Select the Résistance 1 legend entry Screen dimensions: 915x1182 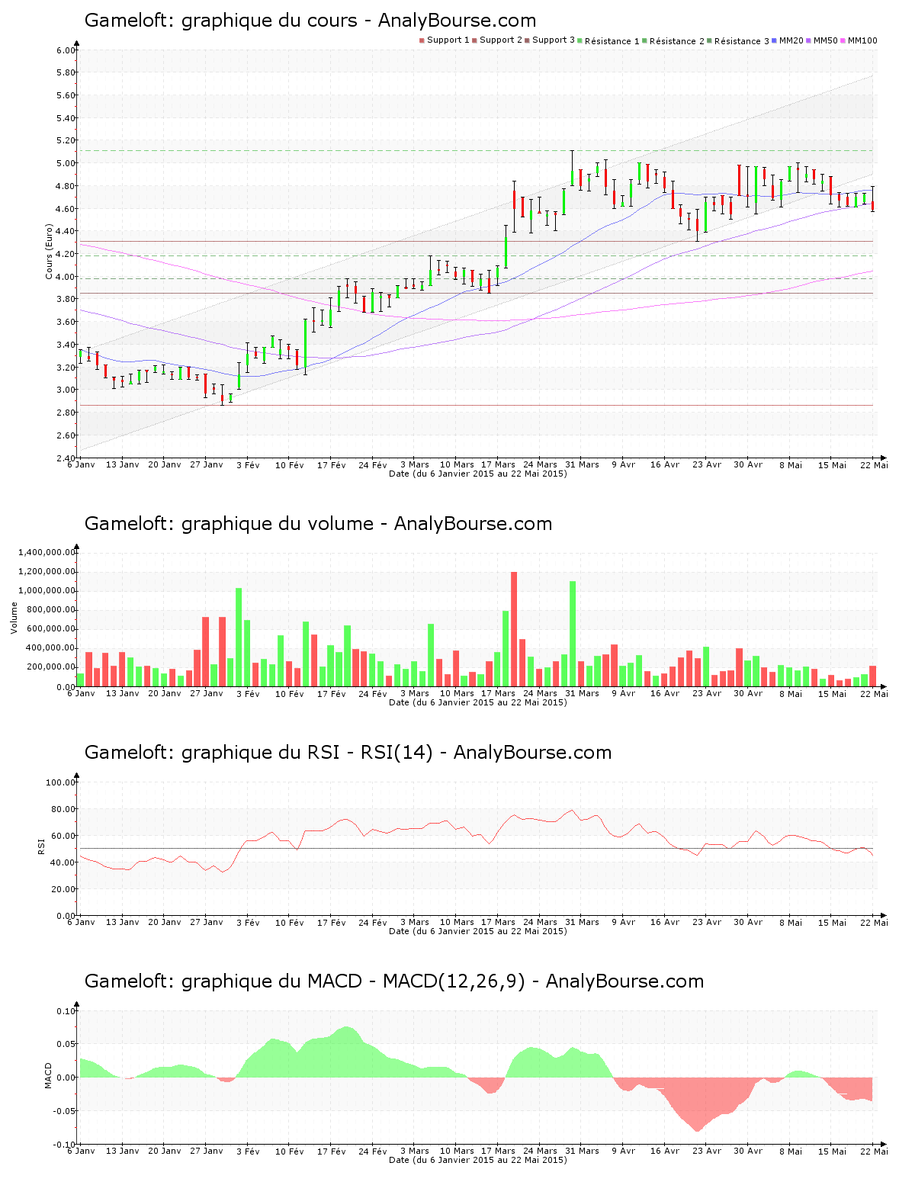pyautogui.click(x=608, y=41)
